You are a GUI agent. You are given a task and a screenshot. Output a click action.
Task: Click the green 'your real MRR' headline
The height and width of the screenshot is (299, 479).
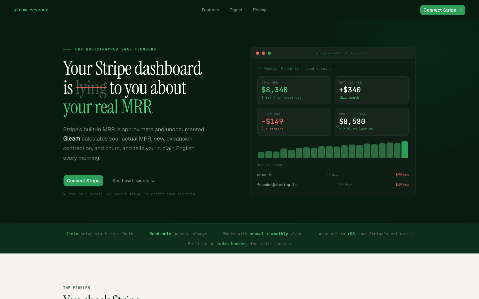[x=108, y=107]
